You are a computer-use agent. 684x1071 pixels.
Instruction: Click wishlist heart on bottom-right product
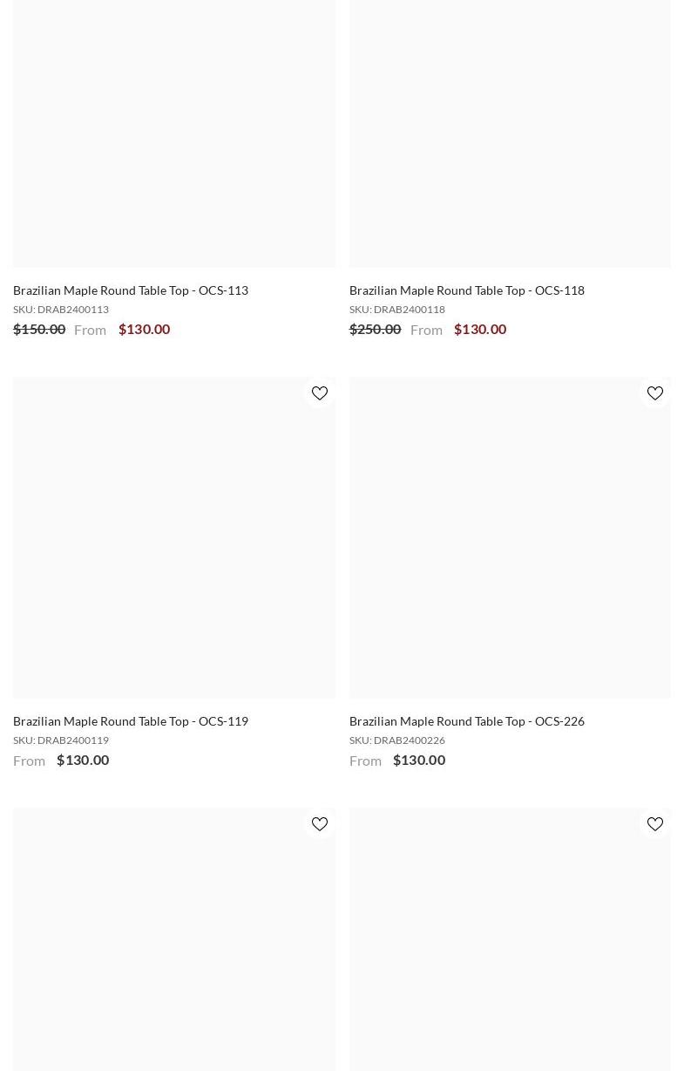655,824
